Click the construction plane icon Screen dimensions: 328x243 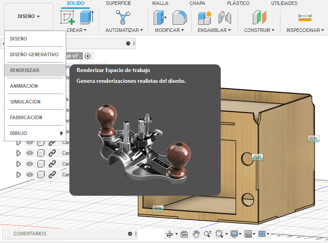260,18
